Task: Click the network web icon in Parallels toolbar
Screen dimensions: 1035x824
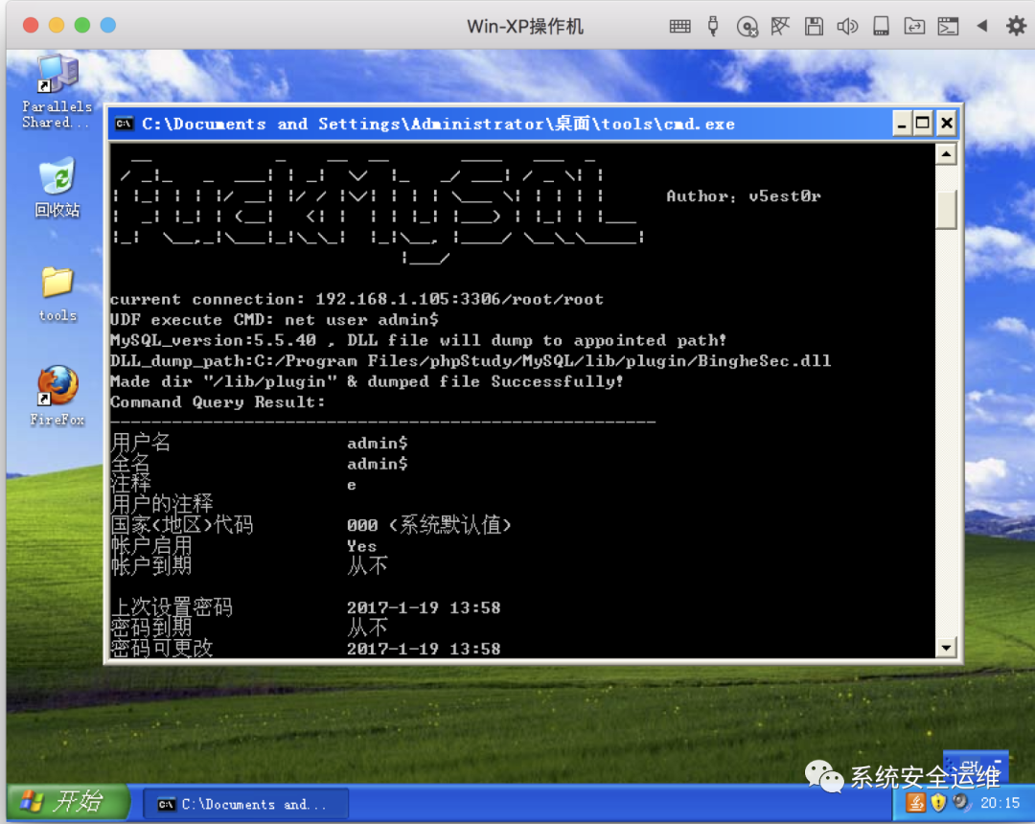Action: click(780, 27)
